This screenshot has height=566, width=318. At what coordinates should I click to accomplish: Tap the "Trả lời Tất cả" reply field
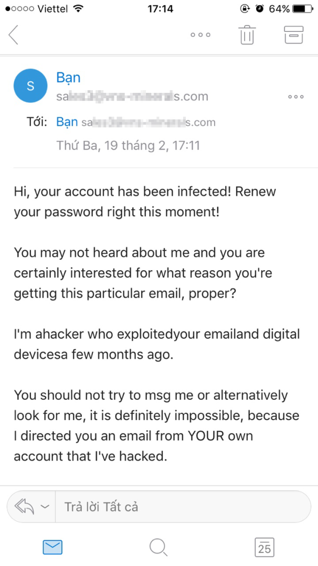click(178, 507)
